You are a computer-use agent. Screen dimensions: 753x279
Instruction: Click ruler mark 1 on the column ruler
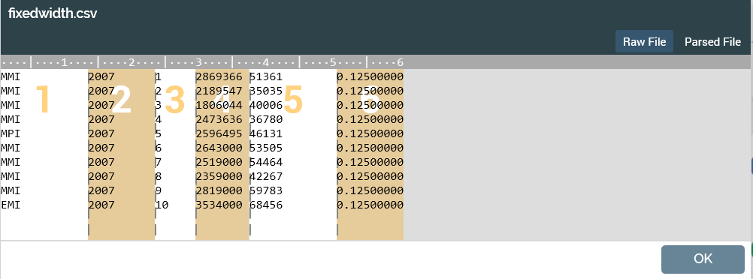(65, 62)
